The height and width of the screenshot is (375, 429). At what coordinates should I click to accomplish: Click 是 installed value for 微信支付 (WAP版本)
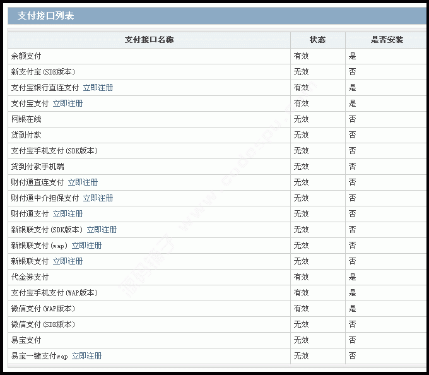pyautogui.click(x=353, y=309)
